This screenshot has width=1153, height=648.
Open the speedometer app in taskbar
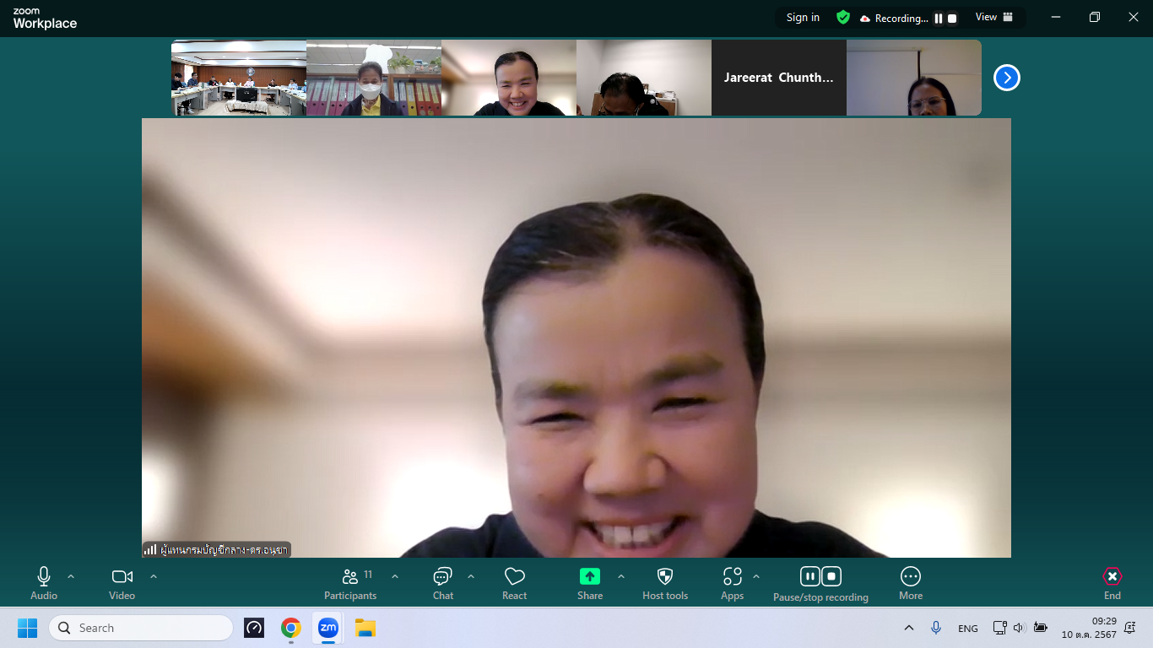[x=254, y=628]
